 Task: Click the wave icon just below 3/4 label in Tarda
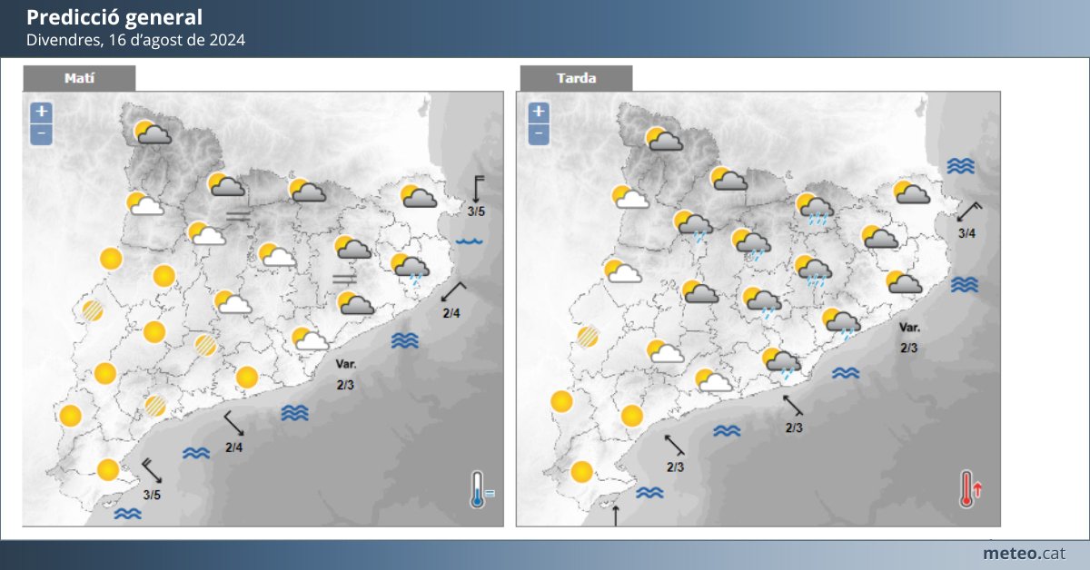(964, 285)
